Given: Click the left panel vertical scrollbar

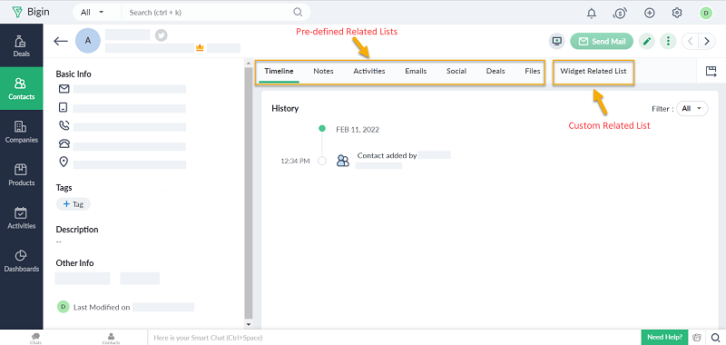Looking at the screenshot, I should click(249, 192).
